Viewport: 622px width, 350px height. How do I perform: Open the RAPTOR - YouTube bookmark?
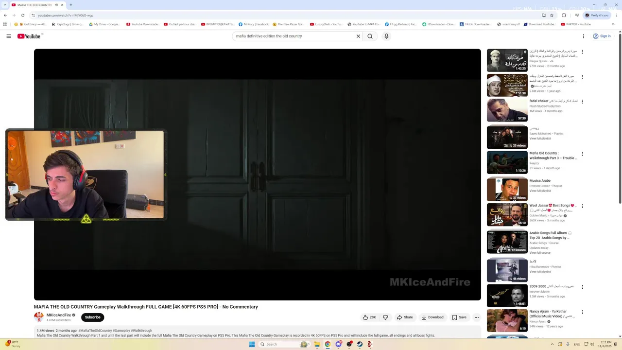pyautogui.click(x=576, y=24)
